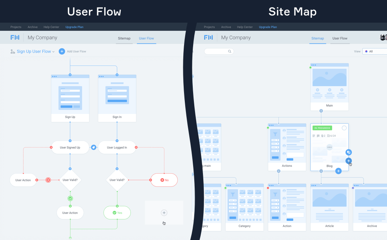
Task: Click the blue connector icon between User Signed Up and User Logged In
Action: pos(94,147)
